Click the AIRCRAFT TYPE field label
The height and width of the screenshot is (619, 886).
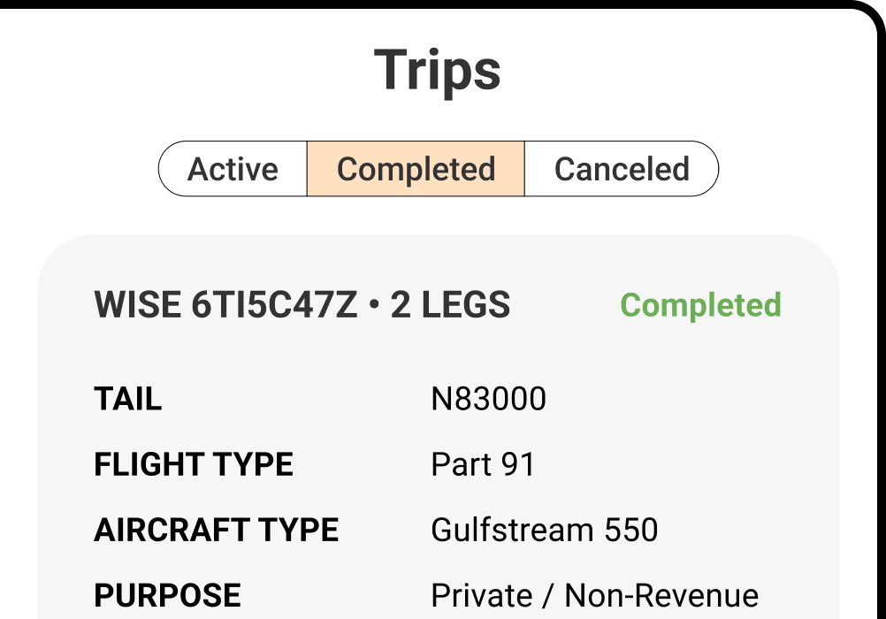(x=217, y=531)
